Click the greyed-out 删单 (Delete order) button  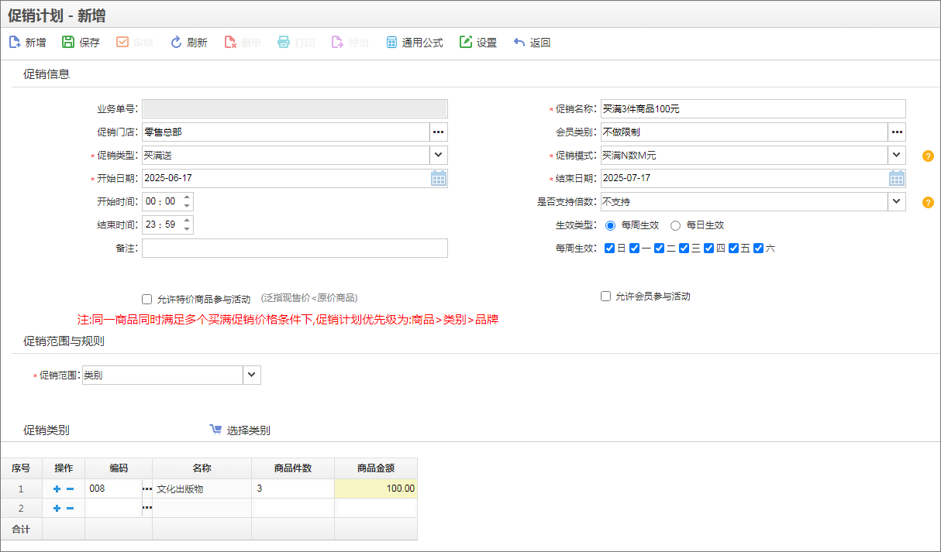(243, 43)
